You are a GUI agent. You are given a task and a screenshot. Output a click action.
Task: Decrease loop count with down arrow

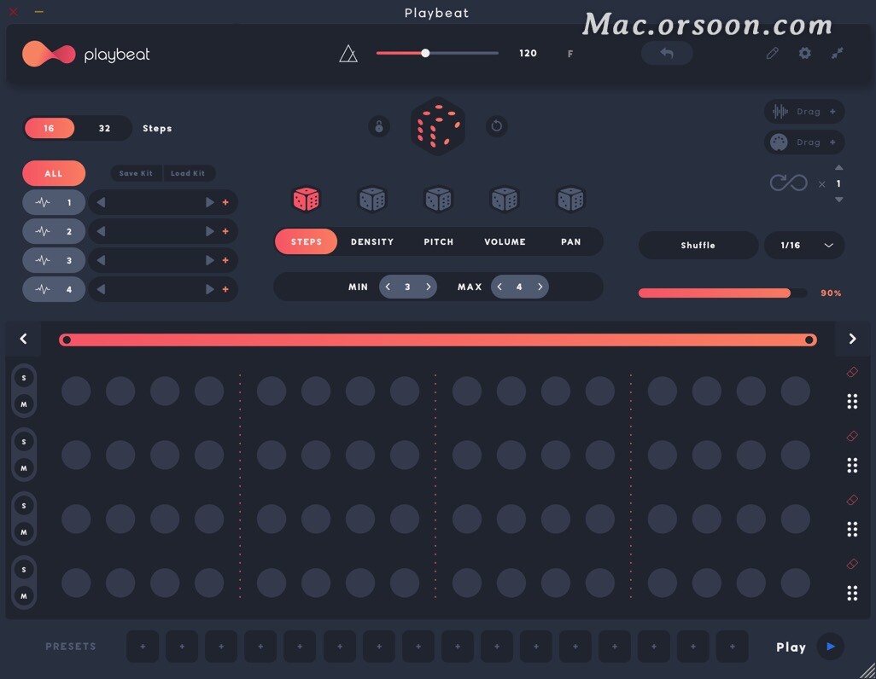click(838, 200)
